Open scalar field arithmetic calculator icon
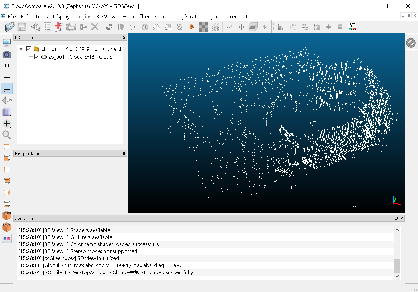Screen dimensions: 418x292 (340, 27)
